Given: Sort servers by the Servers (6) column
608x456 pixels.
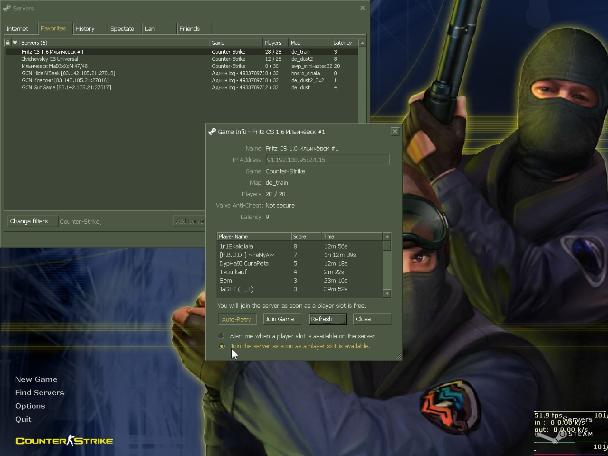Looking at the screenshot, I should tap(114, 43).
